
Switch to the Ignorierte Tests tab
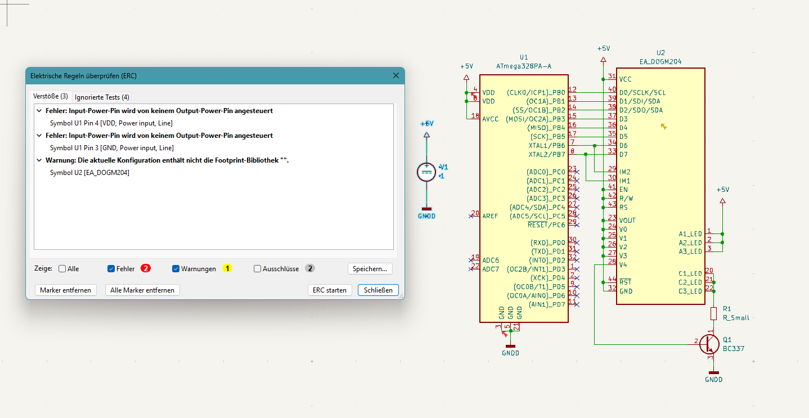(x=102, y=97)
